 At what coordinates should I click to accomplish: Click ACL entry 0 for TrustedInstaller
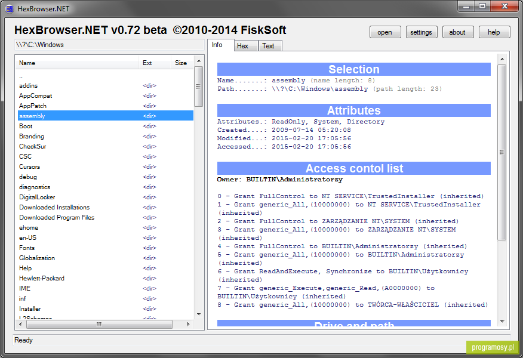click(x=350, y=196)
